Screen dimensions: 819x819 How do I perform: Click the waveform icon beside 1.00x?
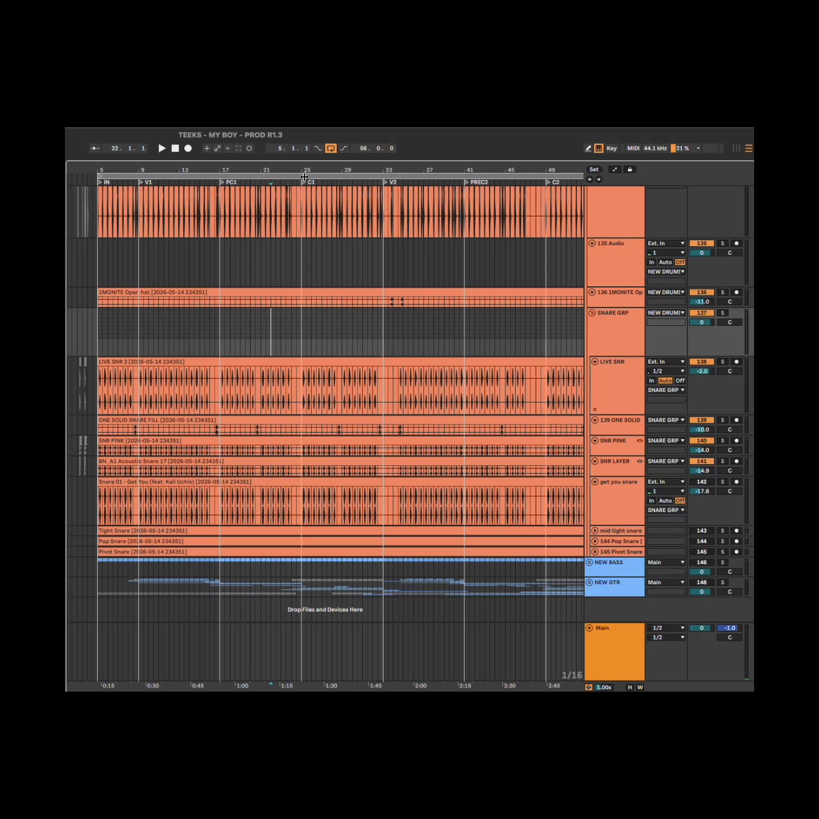click(x=588, y=687)
